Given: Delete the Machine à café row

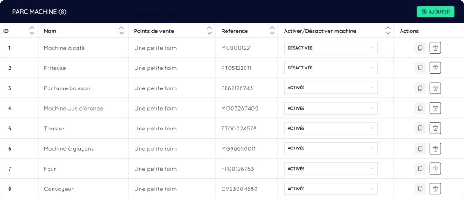Looking at the screenshot, I should pyautogui.click(x=435, y=48).
